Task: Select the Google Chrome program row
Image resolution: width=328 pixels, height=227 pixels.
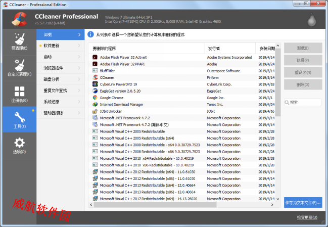Action: coord(182,98)
